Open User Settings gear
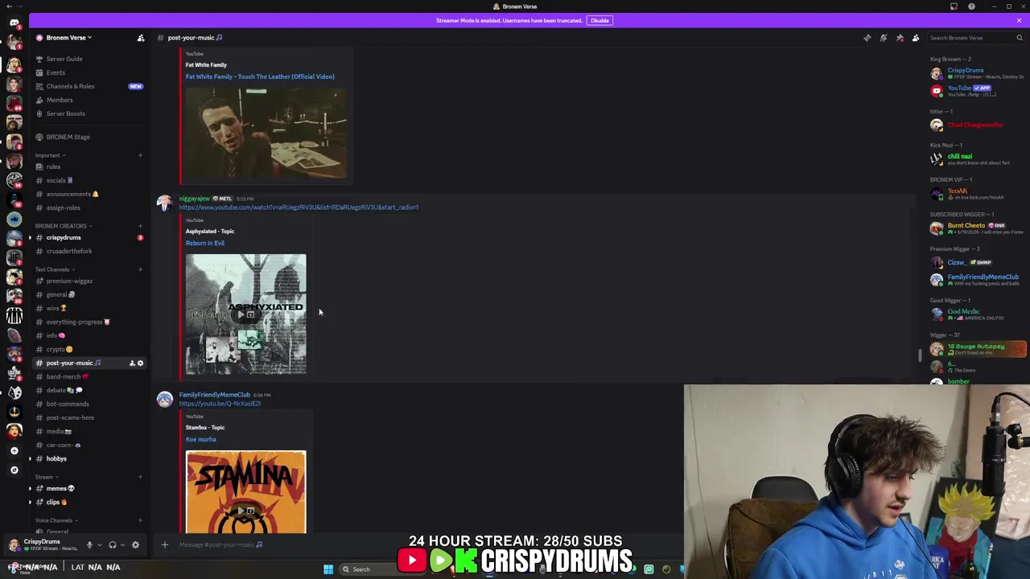Viewport: 1030px width, 579px height. (x=135, y=545)
